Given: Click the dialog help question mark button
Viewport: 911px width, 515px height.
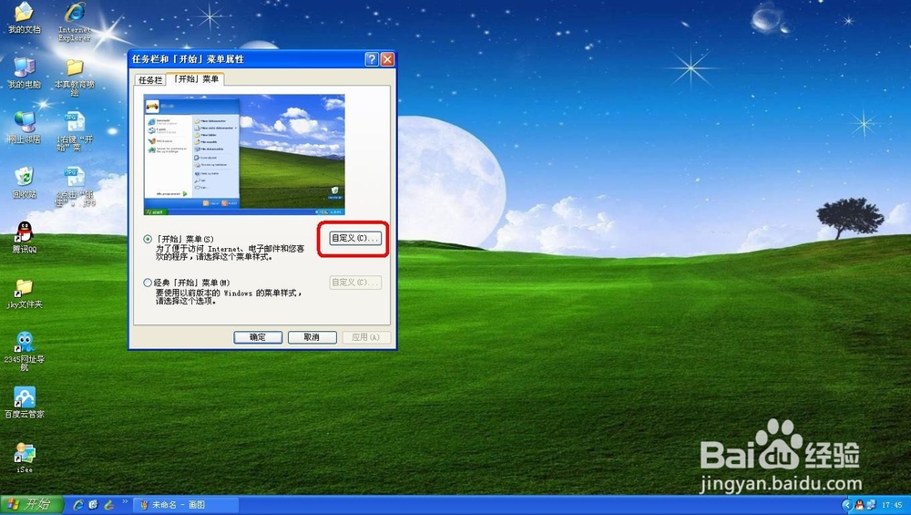Looking at the screenshot, I should (372, 58).
